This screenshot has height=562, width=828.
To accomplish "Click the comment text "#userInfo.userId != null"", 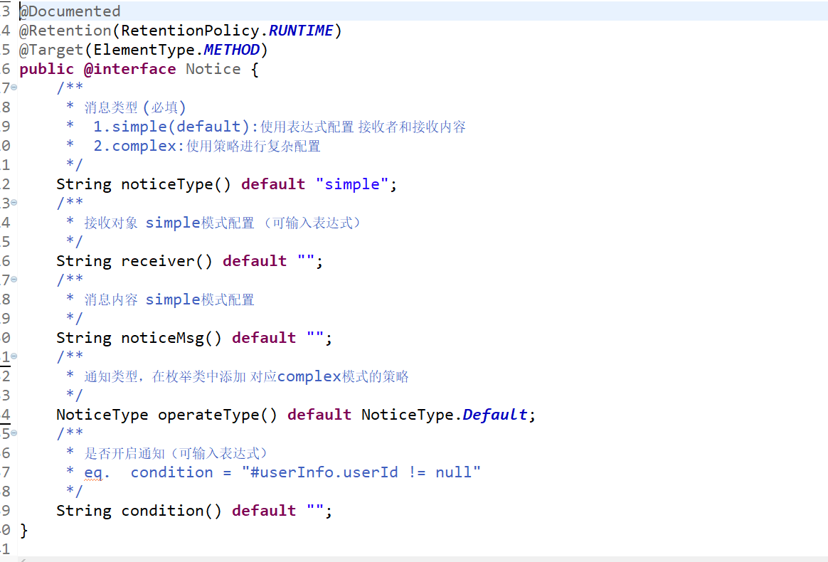I will (361, 472).
